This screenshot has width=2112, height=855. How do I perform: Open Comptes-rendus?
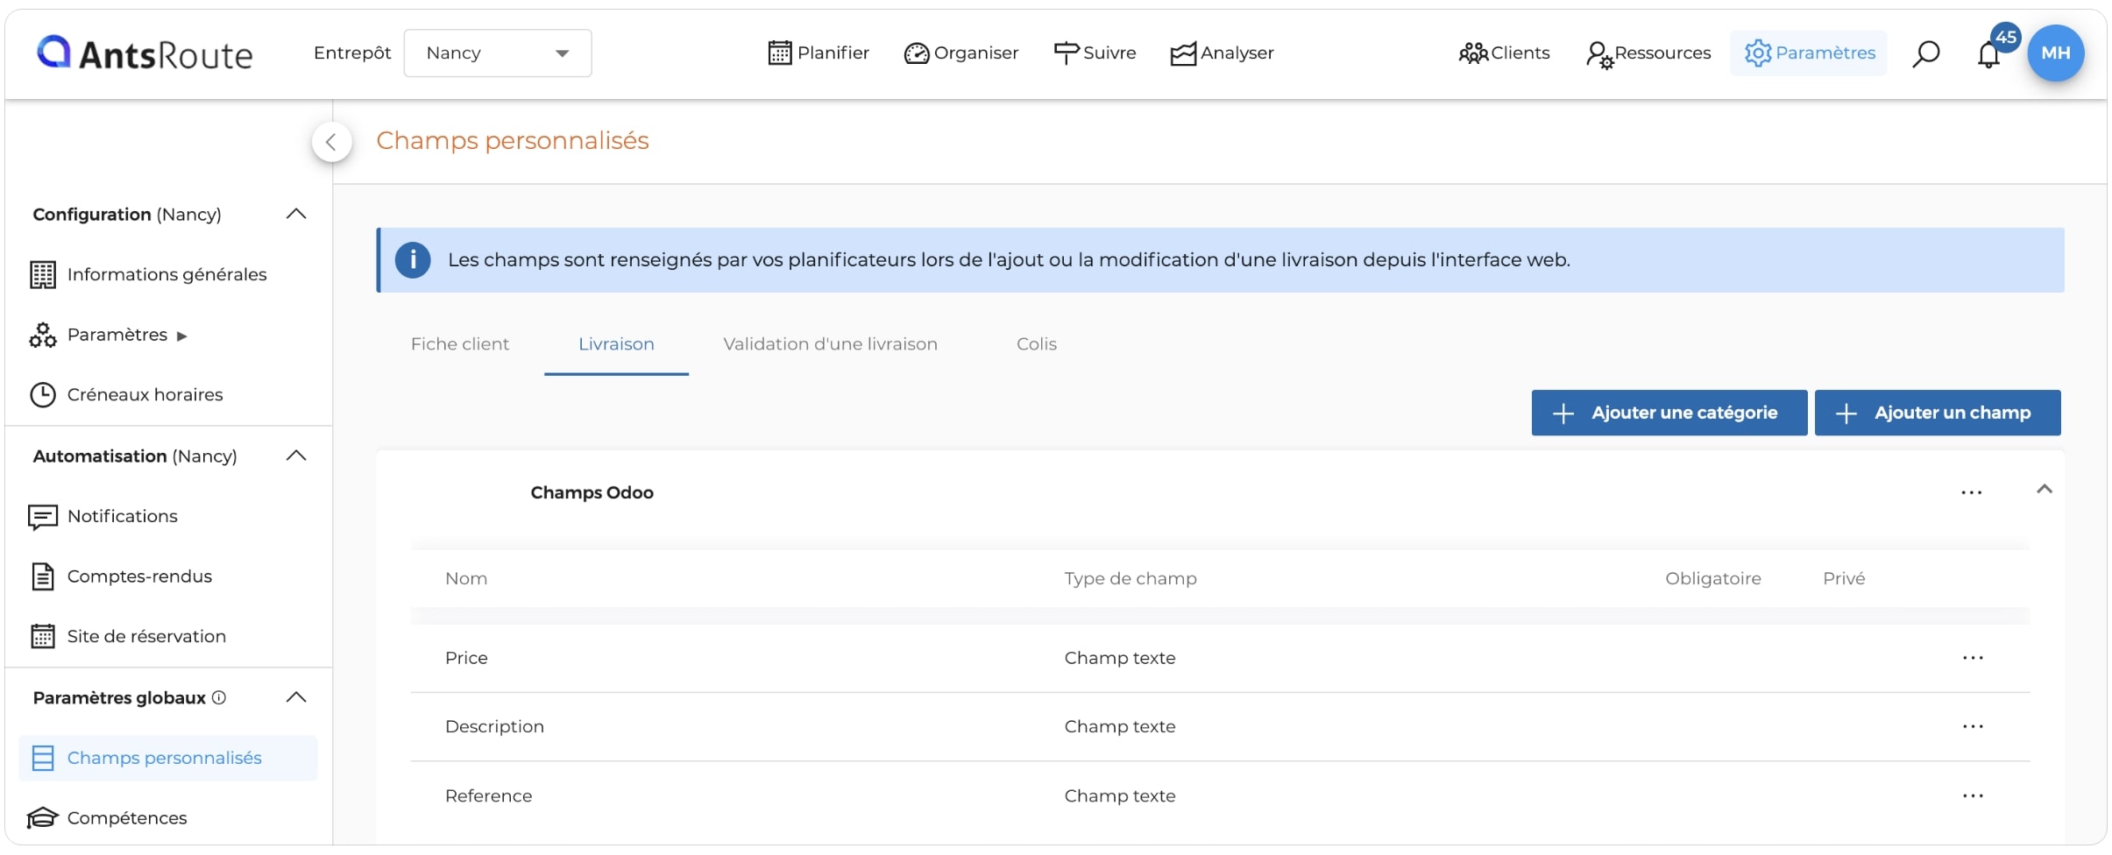click(140, 576)
